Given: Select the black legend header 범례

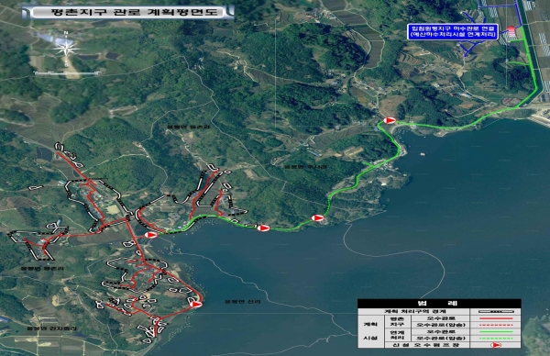Looking at the screenshot, I should click(439, 304).
